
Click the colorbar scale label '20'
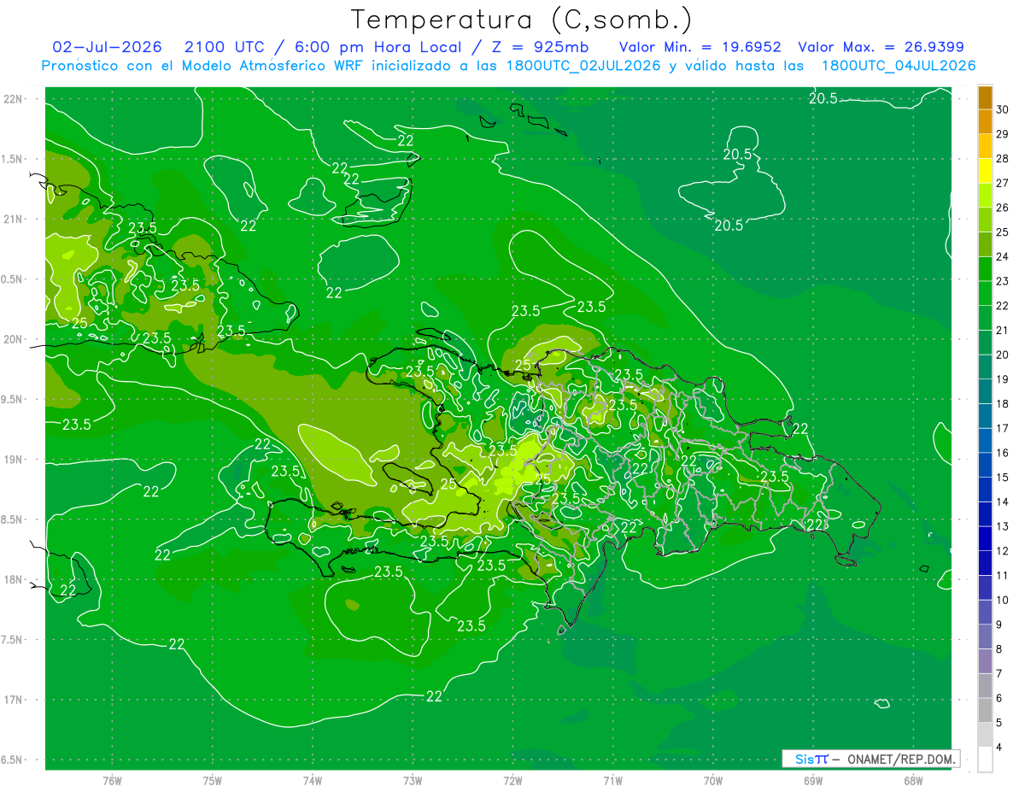[x=1003, y=355]
